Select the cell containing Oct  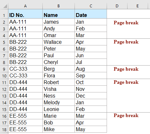tap(91, 82)
